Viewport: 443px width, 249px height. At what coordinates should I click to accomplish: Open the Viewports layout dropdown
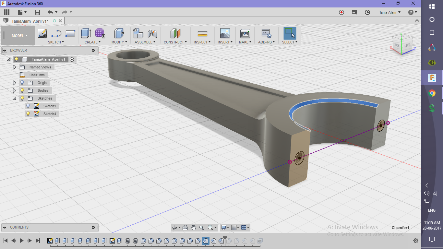coord(245,228)
